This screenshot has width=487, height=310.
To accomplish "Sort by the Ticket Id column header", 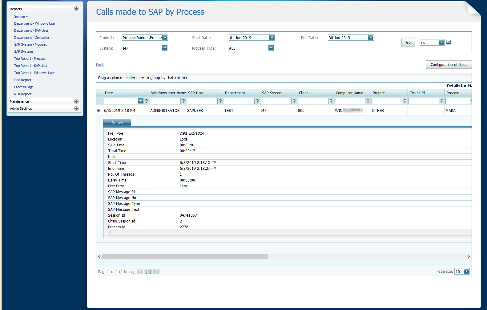I will (426, 93).
